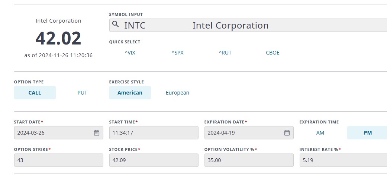387x175 pixels.
Task: Select the CALL option type
Action: coord(35,93)
